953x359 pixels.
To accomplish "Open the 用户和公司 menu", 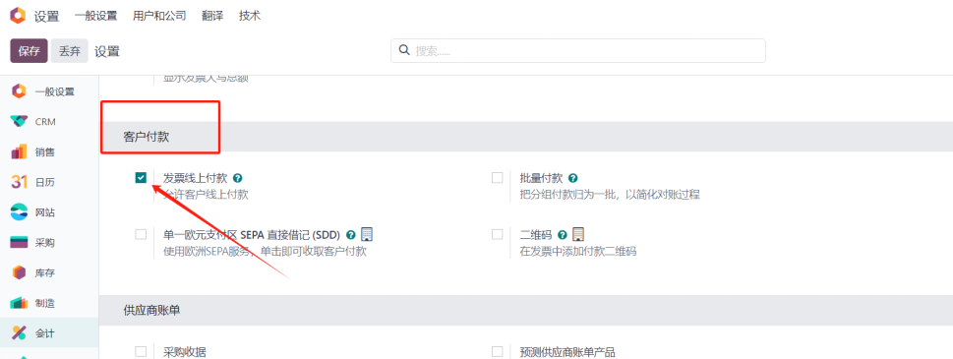I will pyautogui.click(x=159, y=16).
